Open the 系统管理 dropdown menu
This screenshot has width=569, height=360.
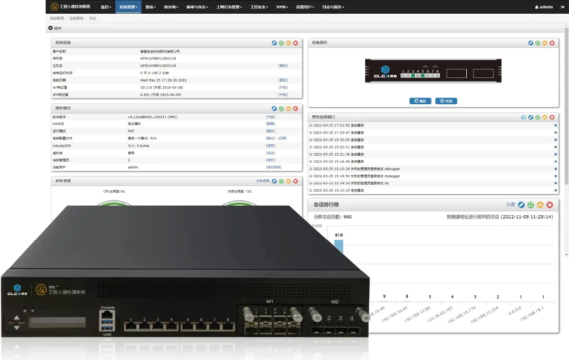coord(129,7)
